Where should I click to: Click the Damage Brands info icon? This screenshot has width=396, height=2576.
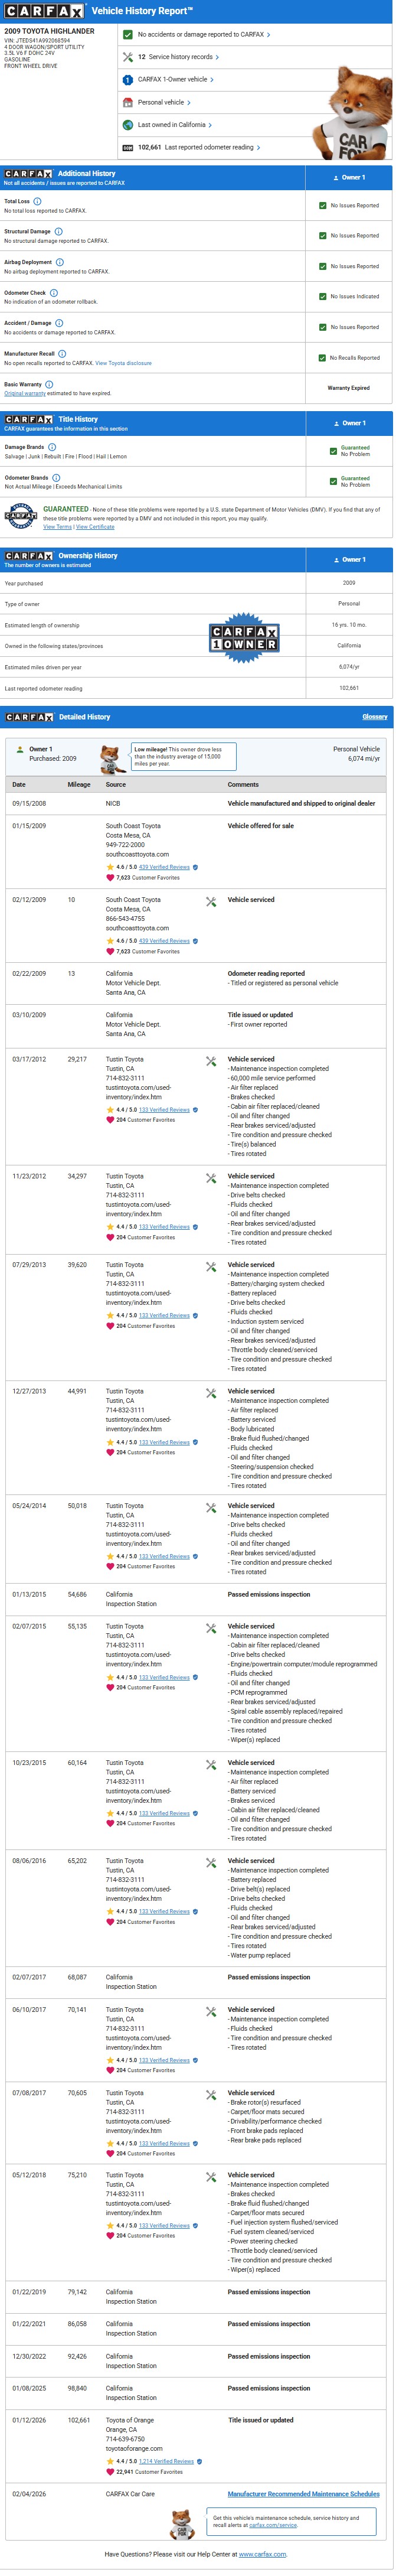coord(52,447)
